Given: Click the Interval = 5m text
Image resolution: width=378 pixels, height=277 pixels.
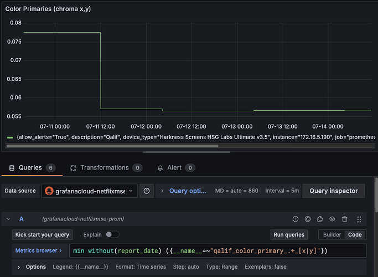Looking at the screenshot, I should tap(282, 191).
